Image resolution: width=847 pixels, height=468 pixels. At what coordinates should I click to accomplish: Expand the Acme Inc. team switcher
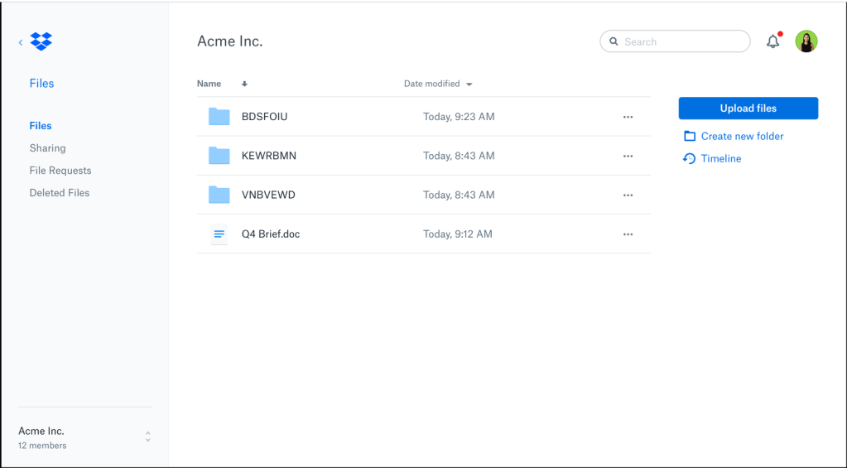[147, 437]
